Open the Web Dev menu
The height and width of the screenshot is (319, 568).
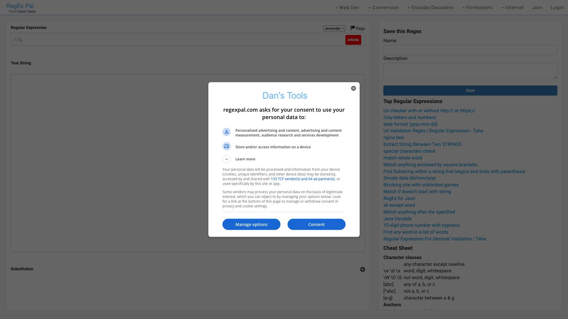pyautogui.click(x=347, y=8)
